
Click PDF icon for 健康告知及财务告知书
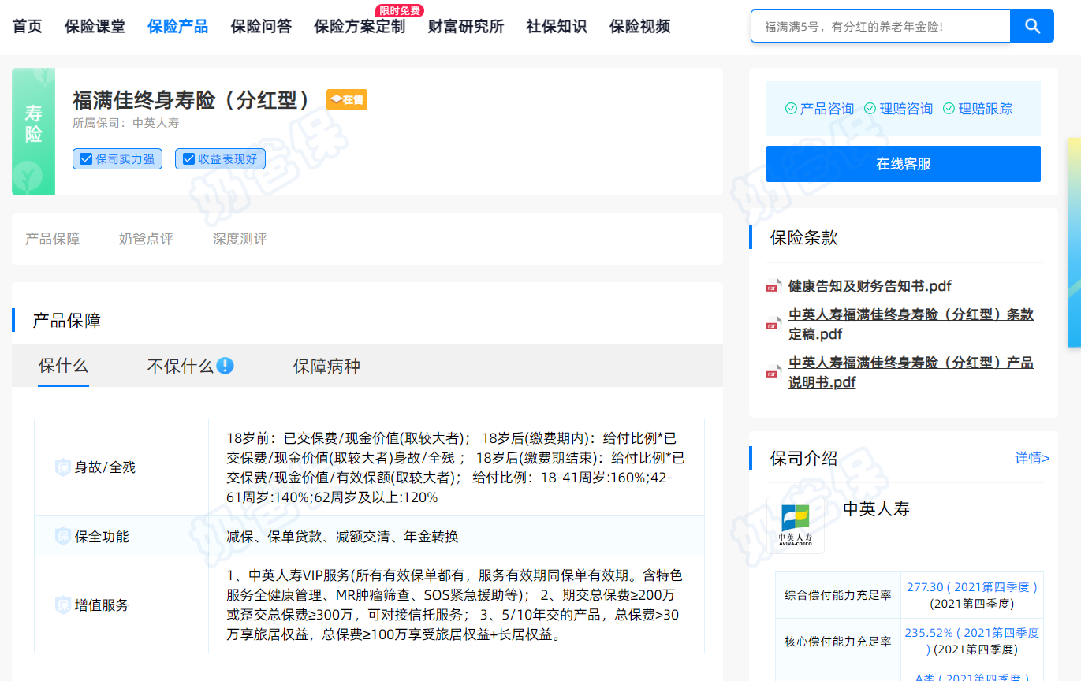tap(772, 287)
